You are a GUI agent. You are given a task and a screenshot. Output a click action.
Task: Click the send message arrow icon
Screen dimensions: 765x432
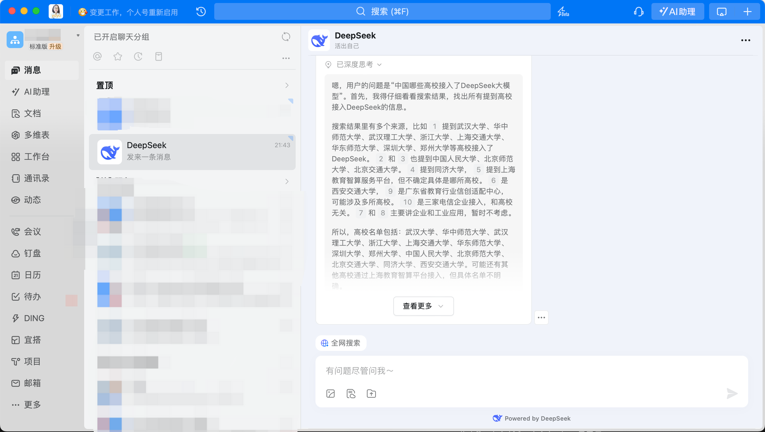click(732, 394)
